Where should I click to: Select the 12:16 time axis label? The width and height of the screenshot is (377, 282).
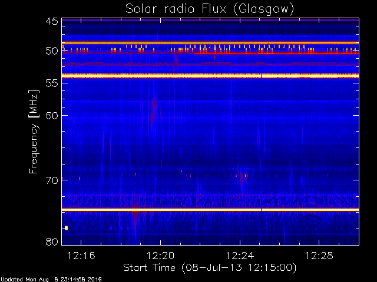point(81,256)
